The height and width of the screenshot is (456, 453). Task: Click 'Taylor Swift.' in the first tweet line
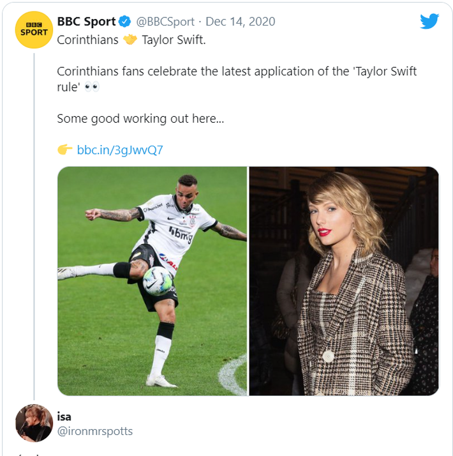(172, 40)
